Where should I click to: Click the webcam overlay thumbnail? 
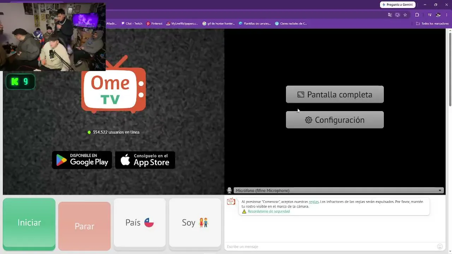(x=53, y=37)
